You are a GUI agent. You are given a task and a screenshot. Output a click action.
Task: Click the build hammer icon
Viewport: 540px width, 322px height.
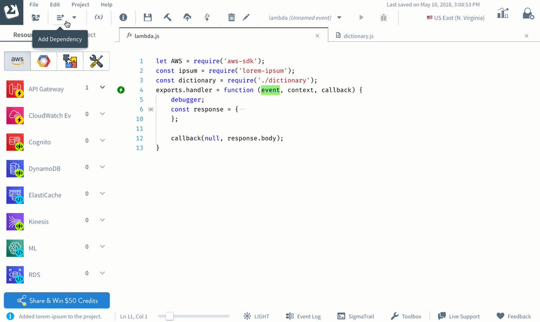167,18
